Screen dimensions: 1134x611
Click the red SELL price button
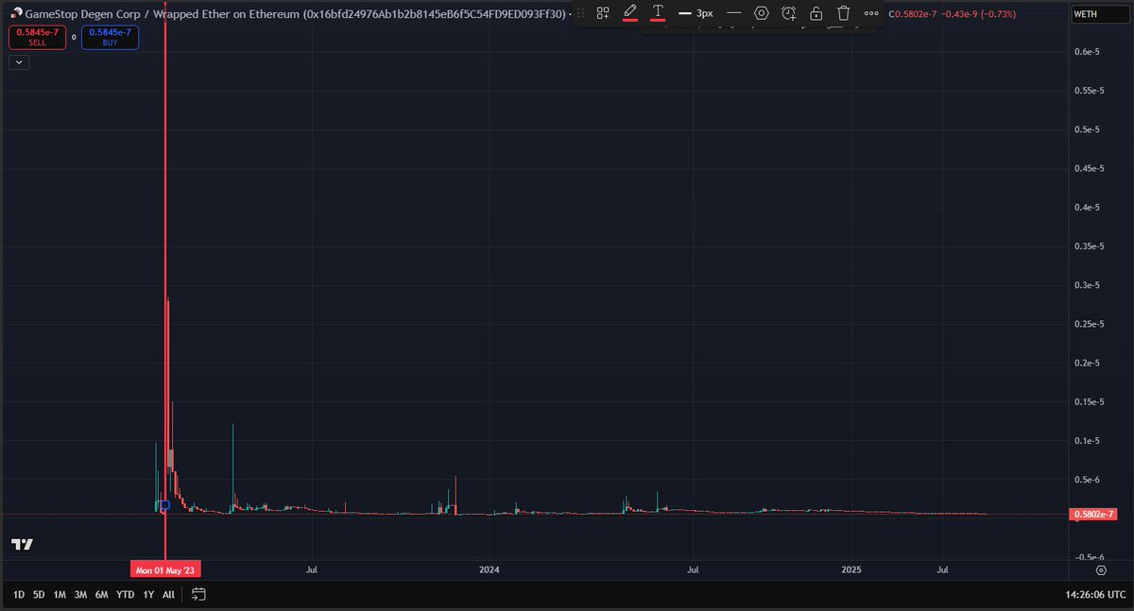(39, 38)
